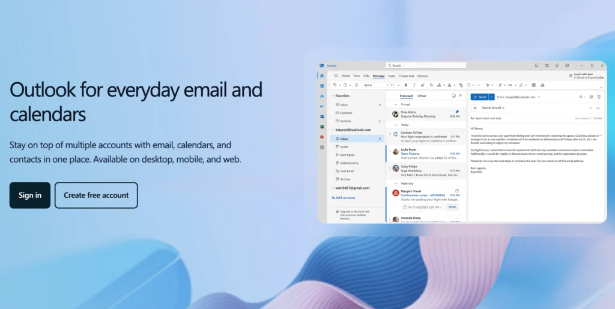Screen dimensions: 615x309
Task: Open More apps grid icon in rail
Action: pyautogui.click(x=322, y=147)
